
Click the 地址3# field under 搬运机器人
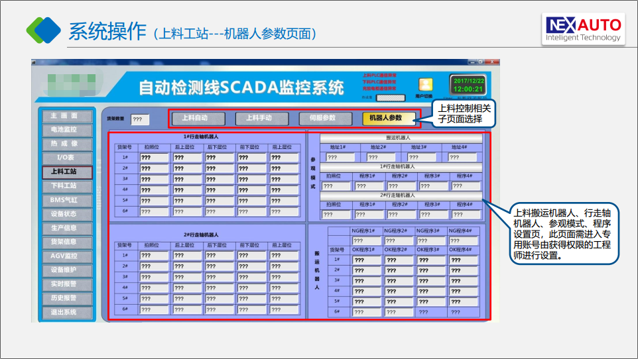pyautogui.click(x=422, y=158)
